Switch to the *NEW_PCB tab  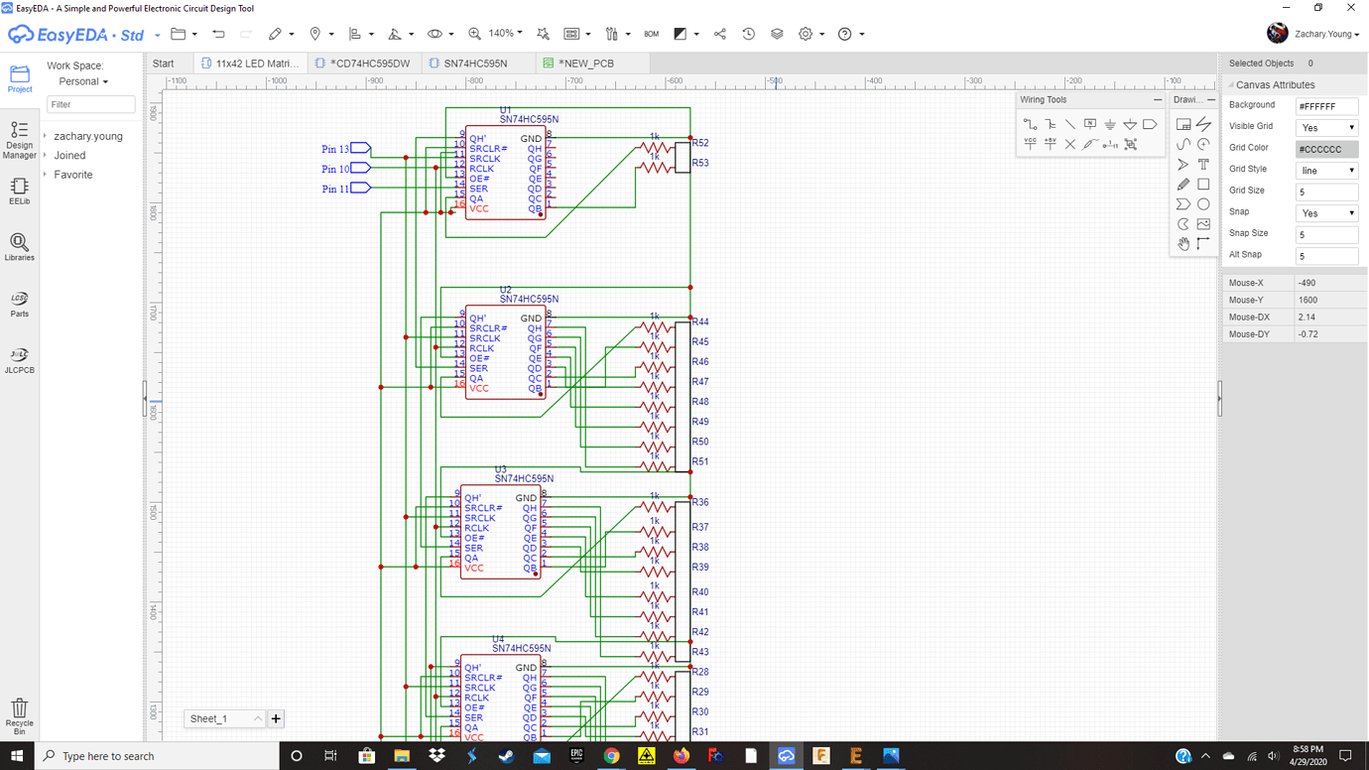(587, 62)
